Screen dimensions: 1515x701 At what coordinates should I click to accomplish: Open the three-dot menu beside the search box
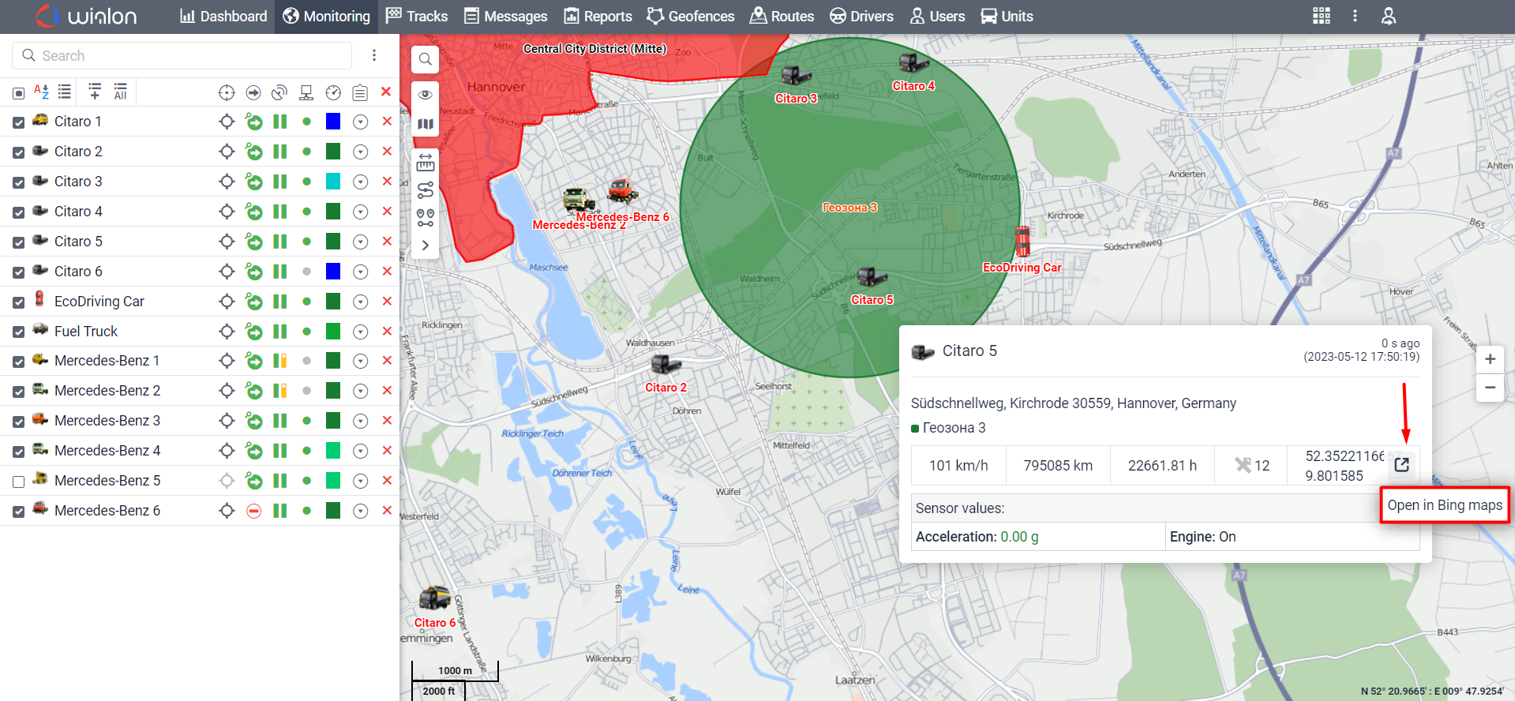[374, 55]
